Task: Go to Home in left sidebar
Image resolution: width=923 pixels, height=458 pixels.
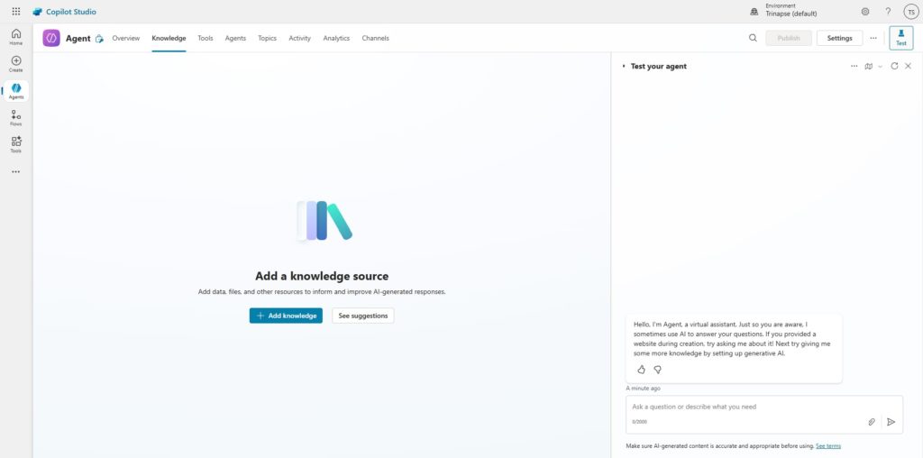Action: tap(16, 36)
